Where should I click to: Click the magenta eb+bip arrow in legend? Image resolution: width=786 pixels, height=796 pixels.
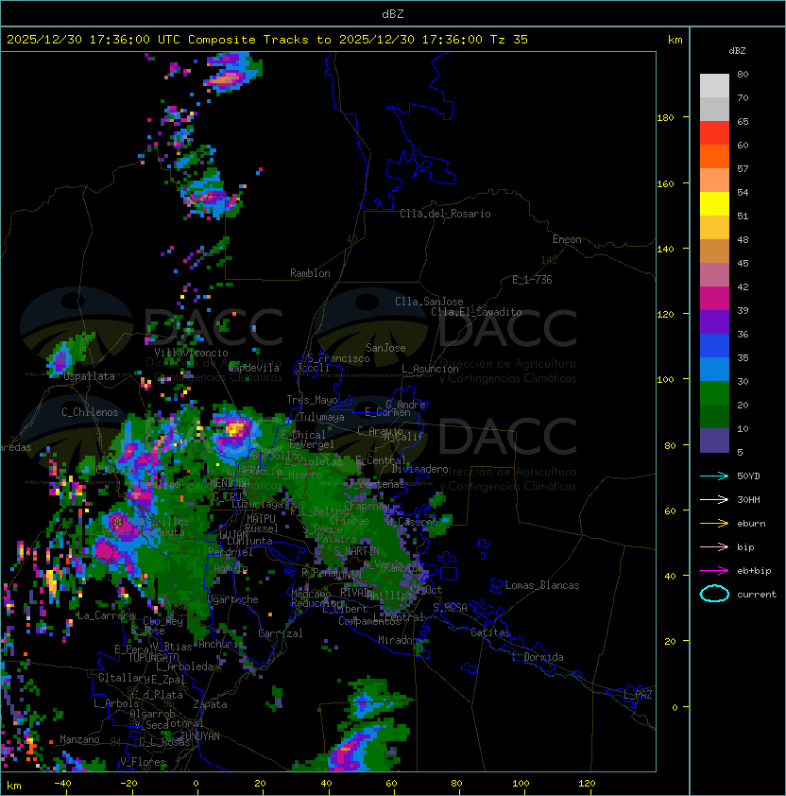click(x=714, y=571)
